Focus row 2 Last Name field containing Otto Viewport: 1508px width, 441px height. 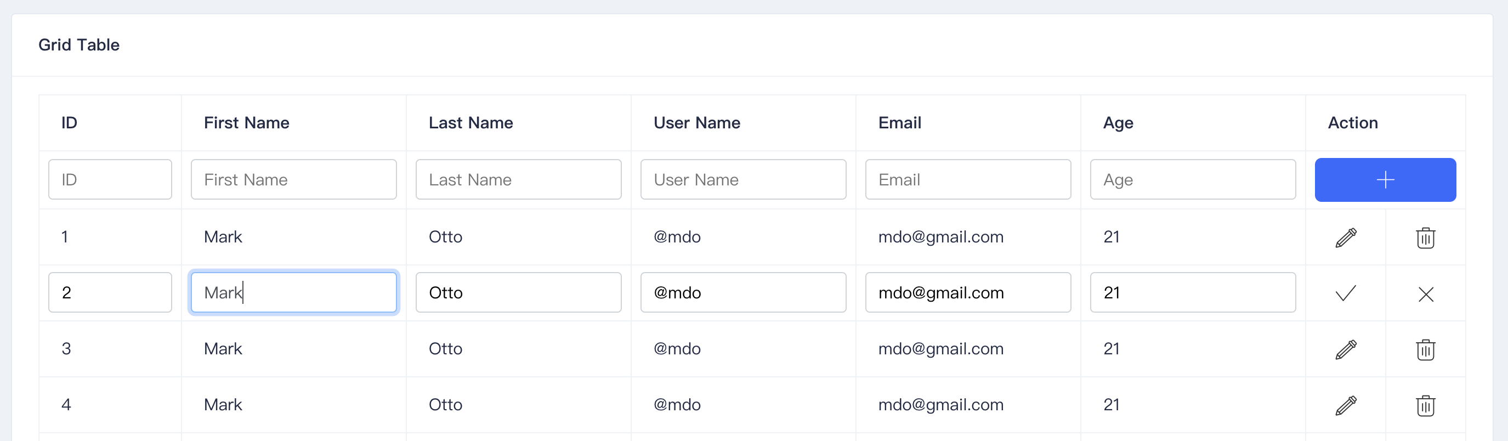[x=518, y=292]
